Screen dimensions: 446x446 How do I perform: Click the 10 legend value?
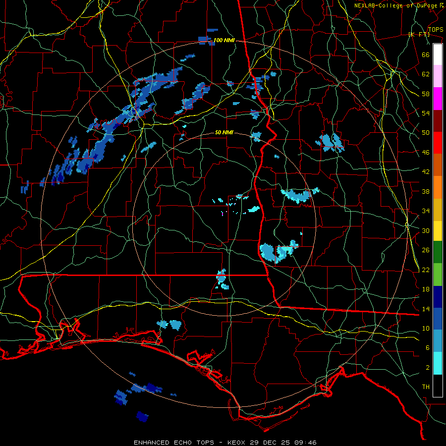point(426,328)
